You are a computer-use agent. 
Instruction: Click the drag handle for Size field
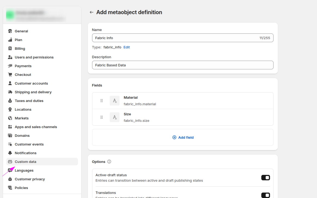point(102,117)
